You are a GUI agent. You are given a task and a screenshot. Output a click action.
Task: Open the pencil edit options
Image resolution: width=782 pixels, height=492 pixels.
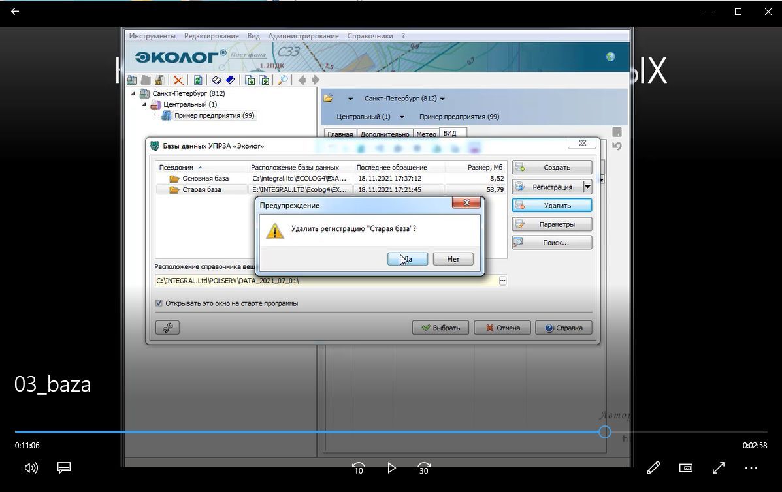(653, 468)
